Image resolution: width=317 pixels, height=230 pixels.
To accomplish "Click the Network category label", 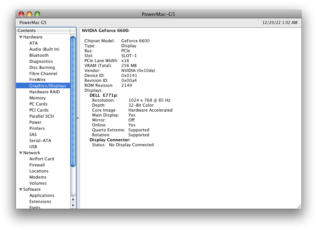I will pos(32,153).
